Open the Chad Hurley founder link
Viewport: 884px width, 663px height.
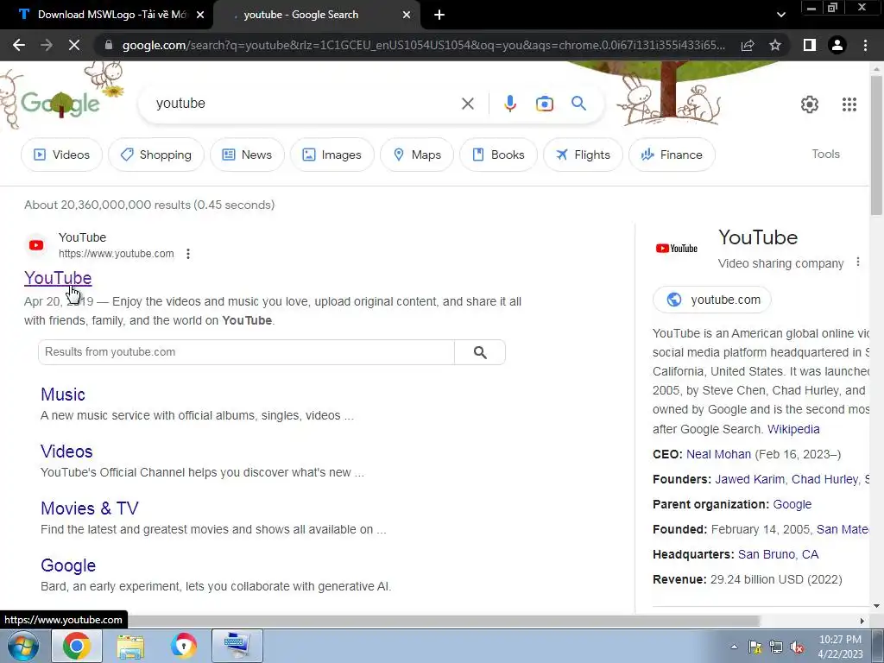824,479
